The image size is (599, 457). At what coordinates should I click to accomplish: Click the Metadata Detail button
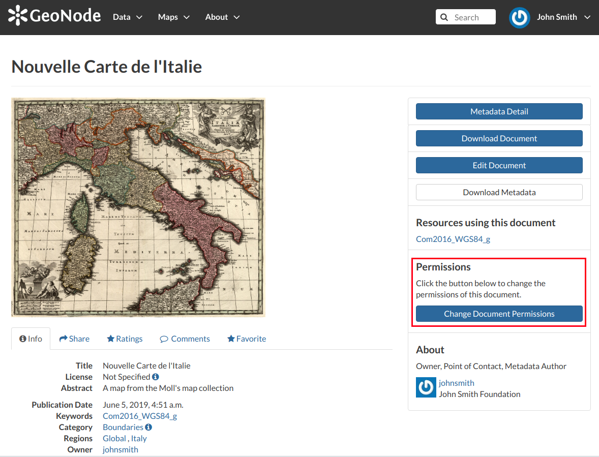(499, 111)
